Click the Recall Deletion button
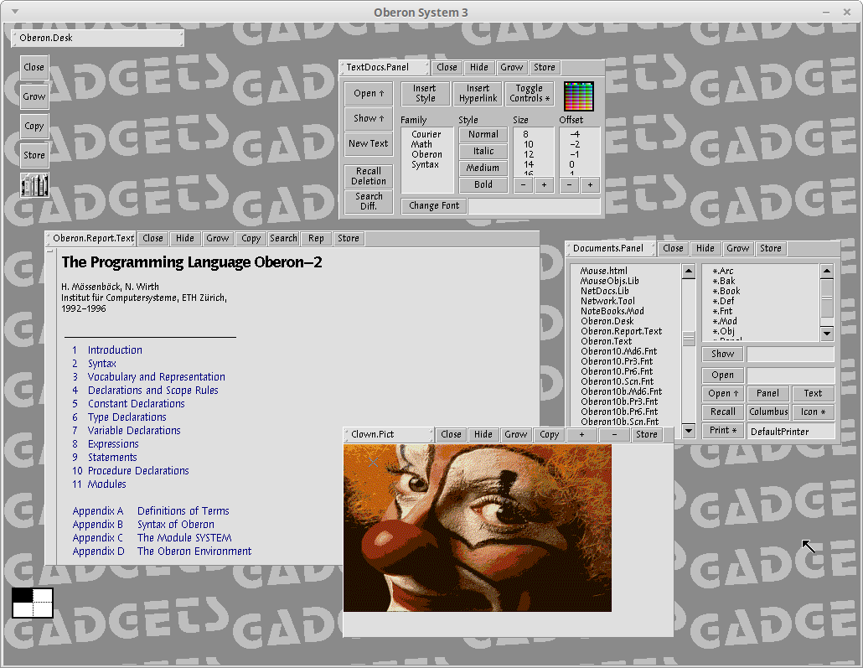Screen dimensions: 863x668 pyautogui.click(x=369, y=176)
